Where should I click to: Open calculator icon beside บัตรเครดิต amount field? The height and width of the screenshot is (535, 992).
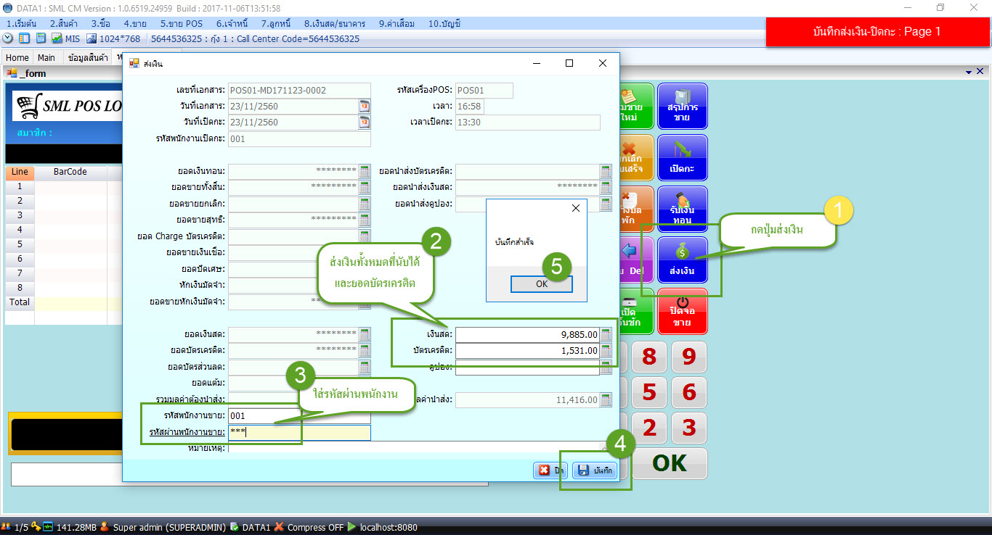[x=606, y=350]
